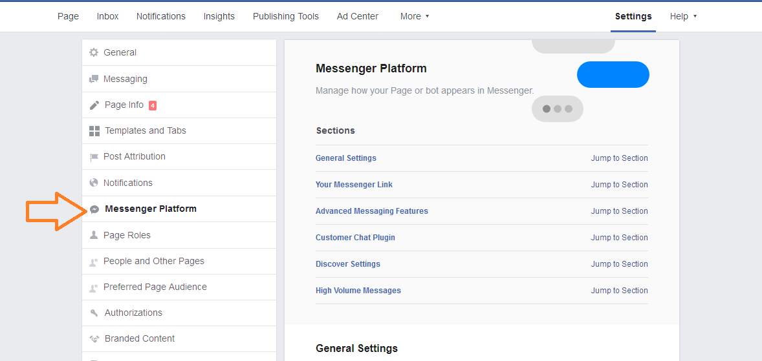Select Notifications in settings sidebar
This screenshot has height=361, width=762.
tap(179, 183)
